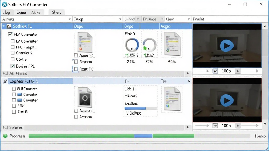This screenshot has width=269, height=151.
Task: Click the 100p value under the bottom preview
Action: (x=226, y=126)
